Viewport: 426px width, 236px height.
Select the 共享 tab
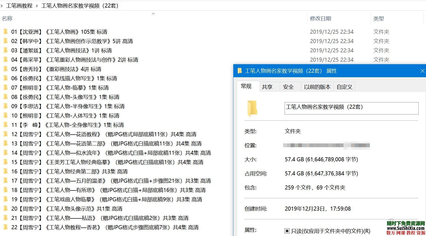[267, 87]
